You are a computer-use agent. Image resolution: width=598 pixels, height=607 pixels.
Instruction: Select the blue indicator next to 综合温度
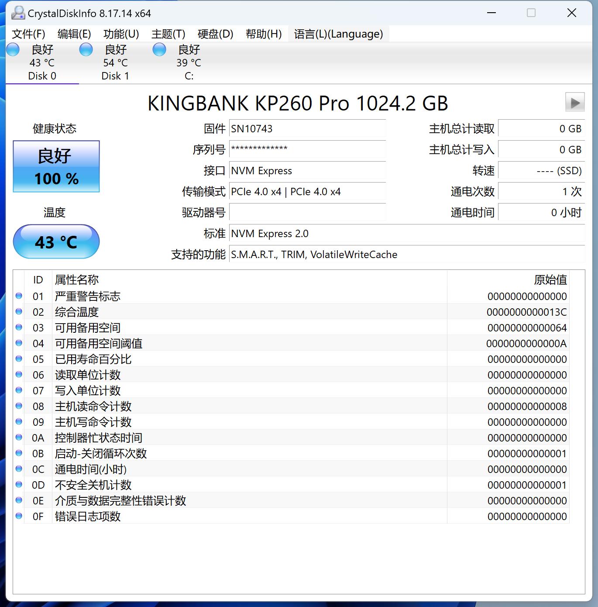(18, 311)
